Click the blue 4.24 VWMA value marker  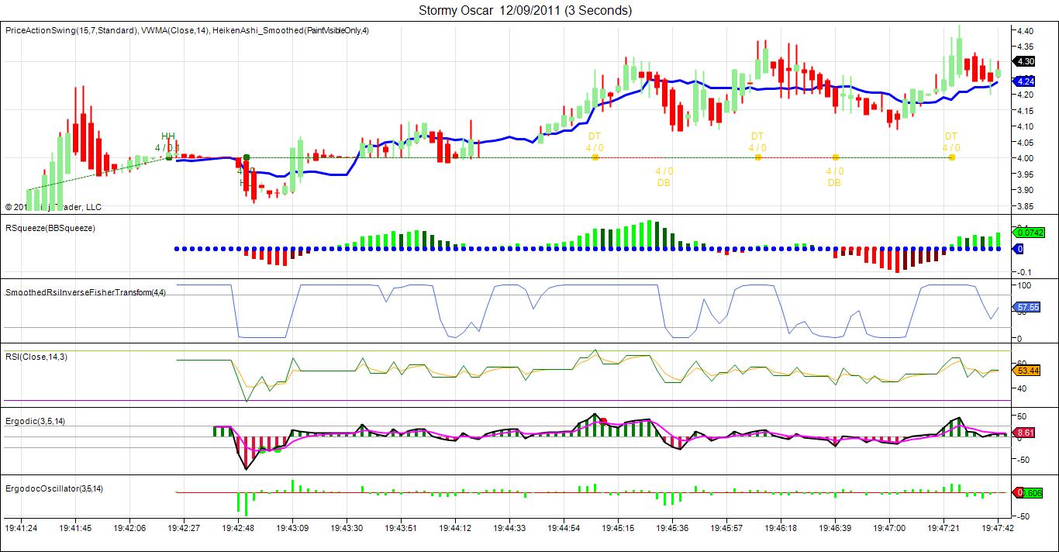click(x=1024, y=81)
